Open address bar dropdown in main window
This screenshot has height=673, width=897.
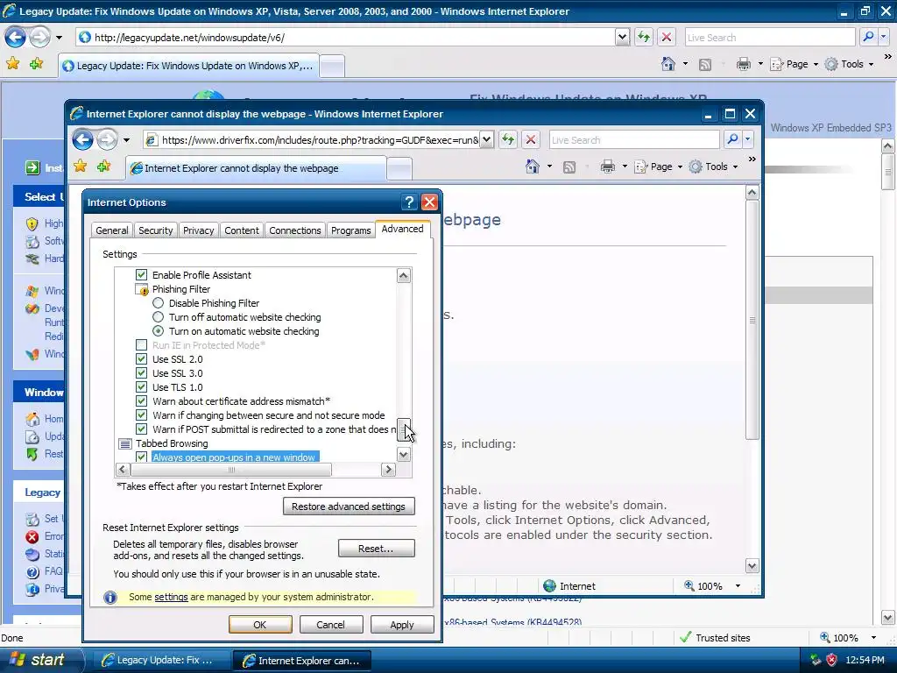pos(623,38)
